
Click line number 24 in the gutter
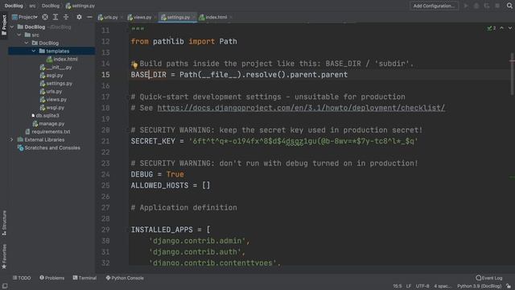[105, 174]
